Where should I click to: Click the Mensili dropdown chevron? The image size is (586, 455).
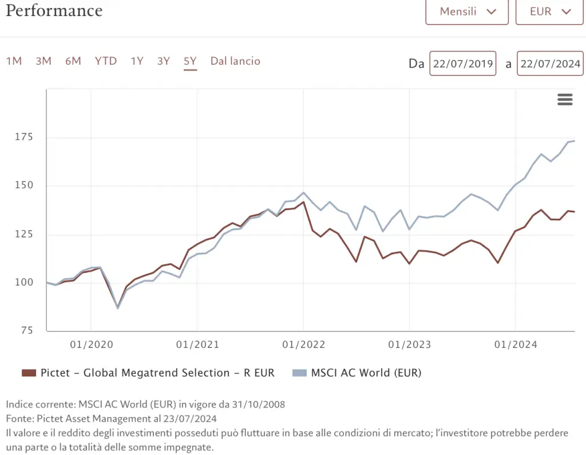coord(490,11)
